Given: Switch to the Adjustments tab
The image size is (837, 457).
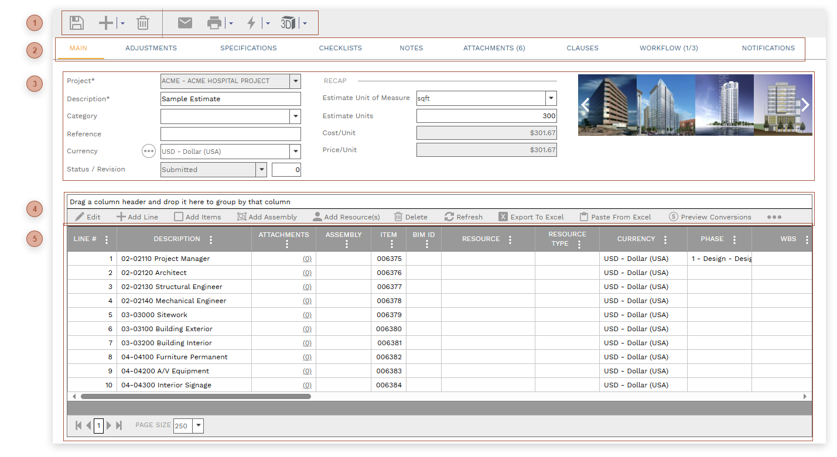Looking at the screenshot, I should [151, 48].
